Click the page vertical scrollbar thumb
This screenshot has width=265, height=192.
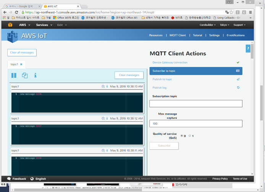tap(252, 52)
